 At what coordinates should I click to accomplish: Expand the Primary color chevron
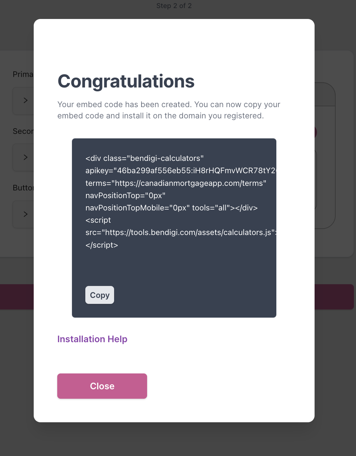point(25,100)
